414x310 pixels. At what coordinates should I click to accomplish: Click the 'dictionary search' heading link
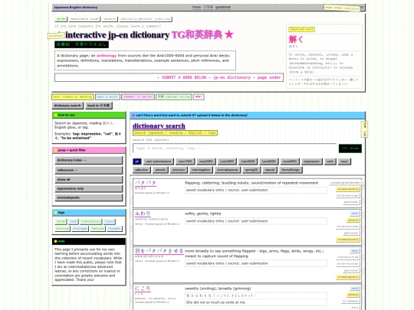(159, 126)
